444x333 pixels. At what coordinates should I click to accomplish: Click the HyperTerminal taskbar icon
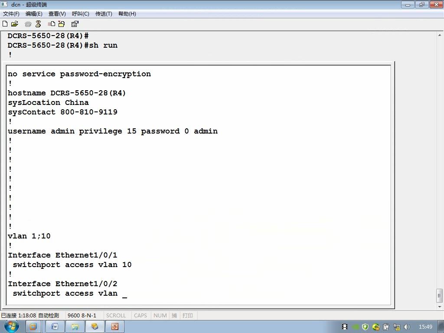95,326
